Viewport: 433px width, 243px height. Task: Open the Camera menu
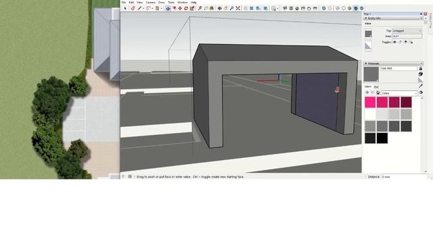pyautogui.click(x=150, y=2)
